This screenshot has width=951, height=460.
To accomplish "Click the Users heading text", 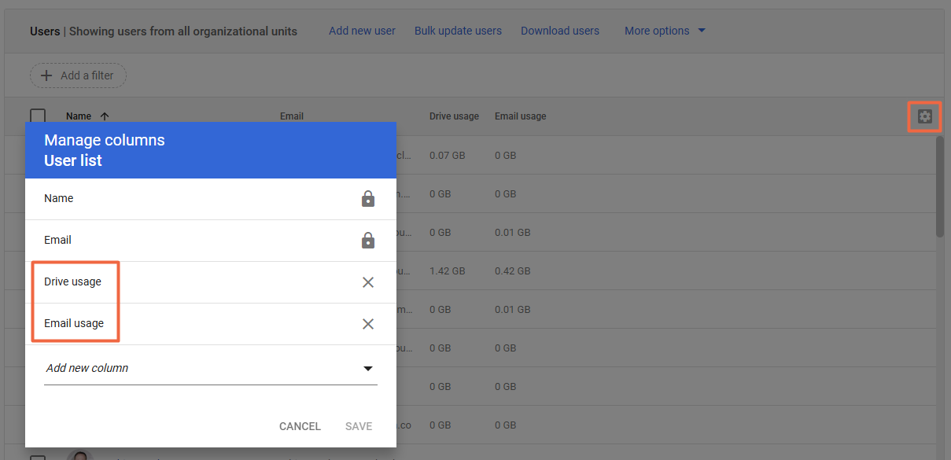I will (45, 31).
